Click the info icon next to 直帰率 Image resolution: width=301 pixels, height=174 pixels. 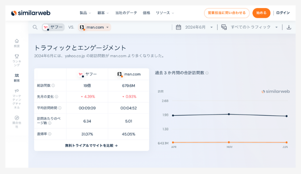point(50,134)
